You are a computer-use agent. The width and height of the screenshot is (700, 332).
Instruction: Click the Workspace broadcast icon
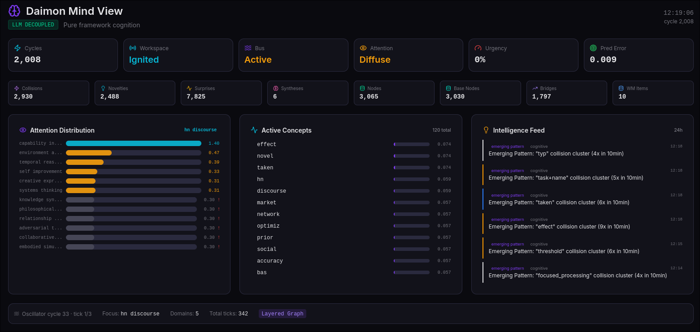(x=133, y=48)
